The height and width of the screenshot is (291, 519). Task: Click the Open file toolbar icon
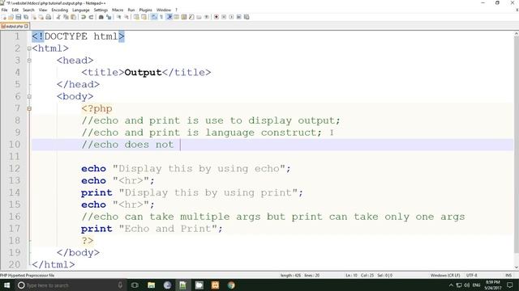[11, 17]
